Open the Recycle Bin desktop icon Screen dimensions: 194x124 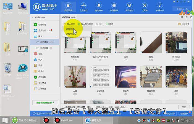click(8, 69)
